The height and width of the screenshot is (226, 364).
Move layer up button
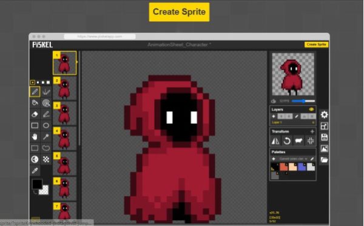(x=281, y=116)
